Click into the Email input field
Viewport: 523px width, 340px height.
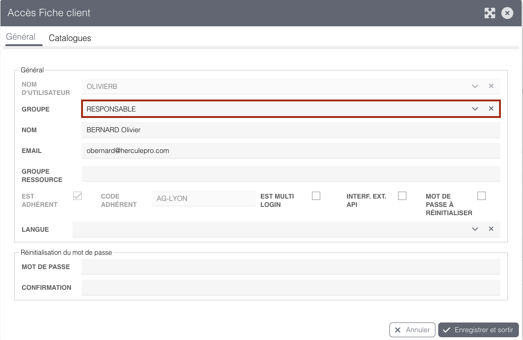click(291, 151)
